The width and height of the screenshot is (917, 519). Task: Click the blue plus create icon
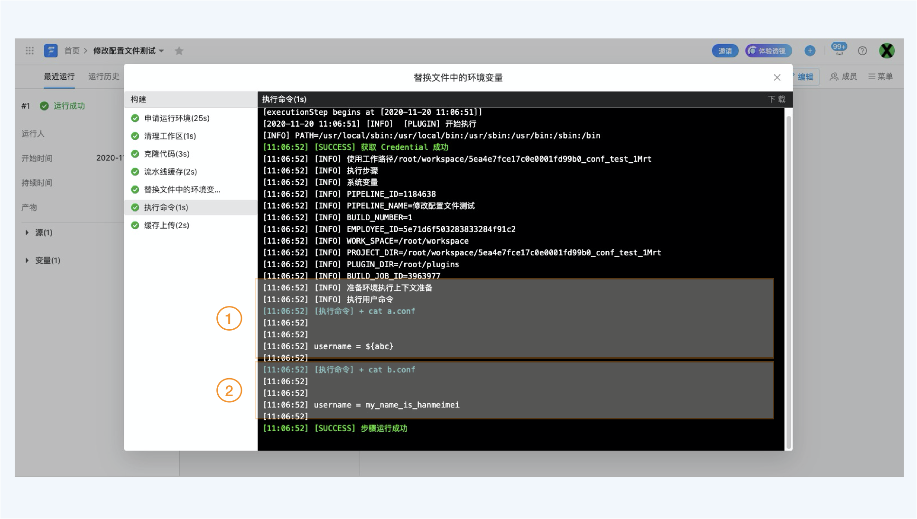click(x=810, y=51)
